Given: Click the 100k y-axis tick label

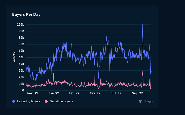Looking at the screenshot, I should coord(20,24).
